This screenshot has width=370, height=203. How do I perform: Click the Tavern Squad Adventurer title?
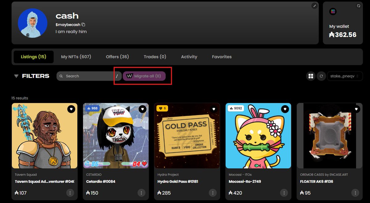[44, 181]
